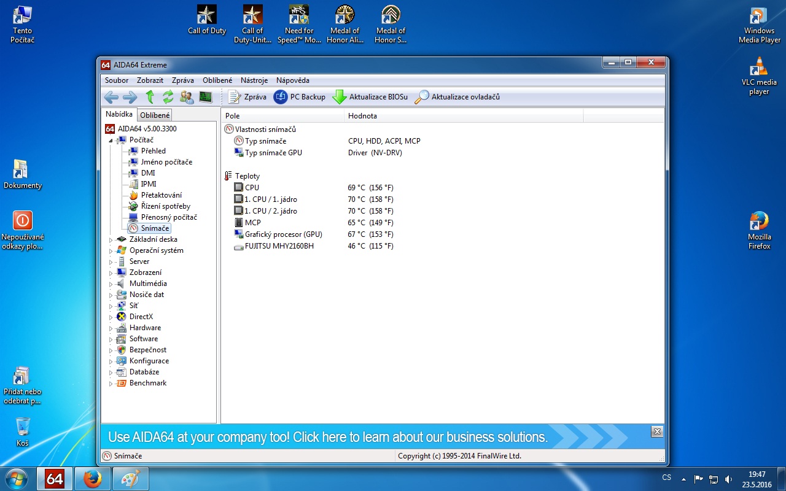Open the users manager toolbar icon
The height and width of the screenshot is (491, 786).
click(187, 97)
